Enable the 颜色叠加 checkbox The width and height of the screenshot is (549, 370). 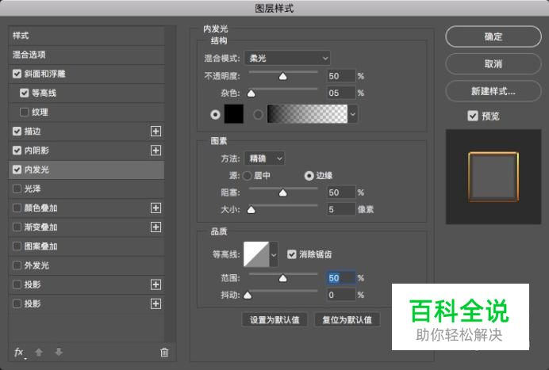pos(17,208)
